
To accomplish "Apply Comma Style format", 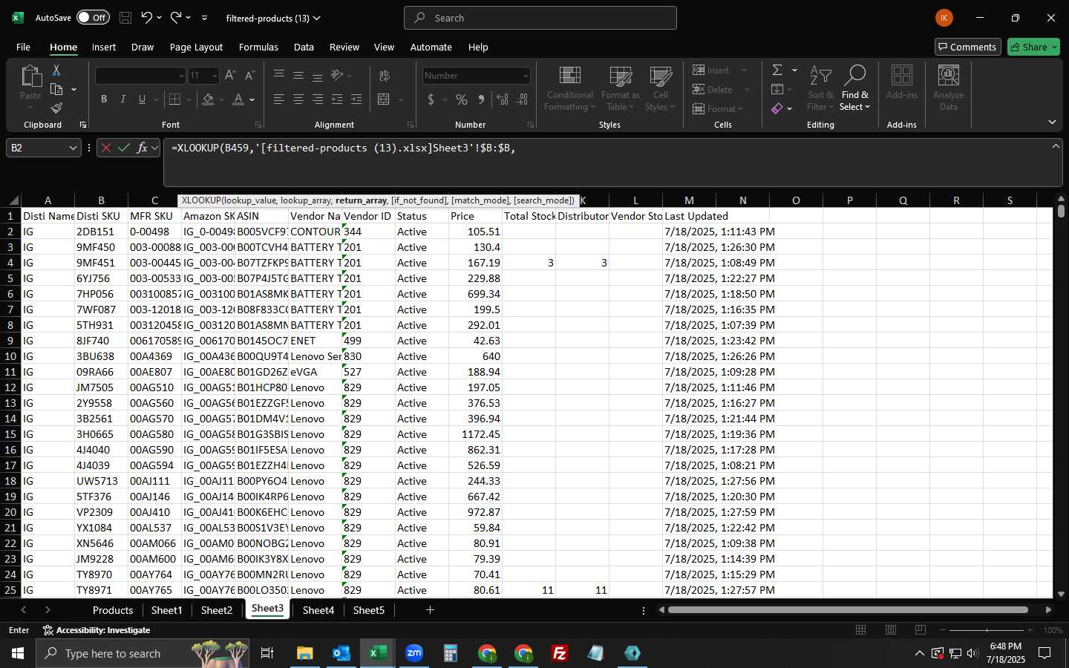I will coord(481,99).
